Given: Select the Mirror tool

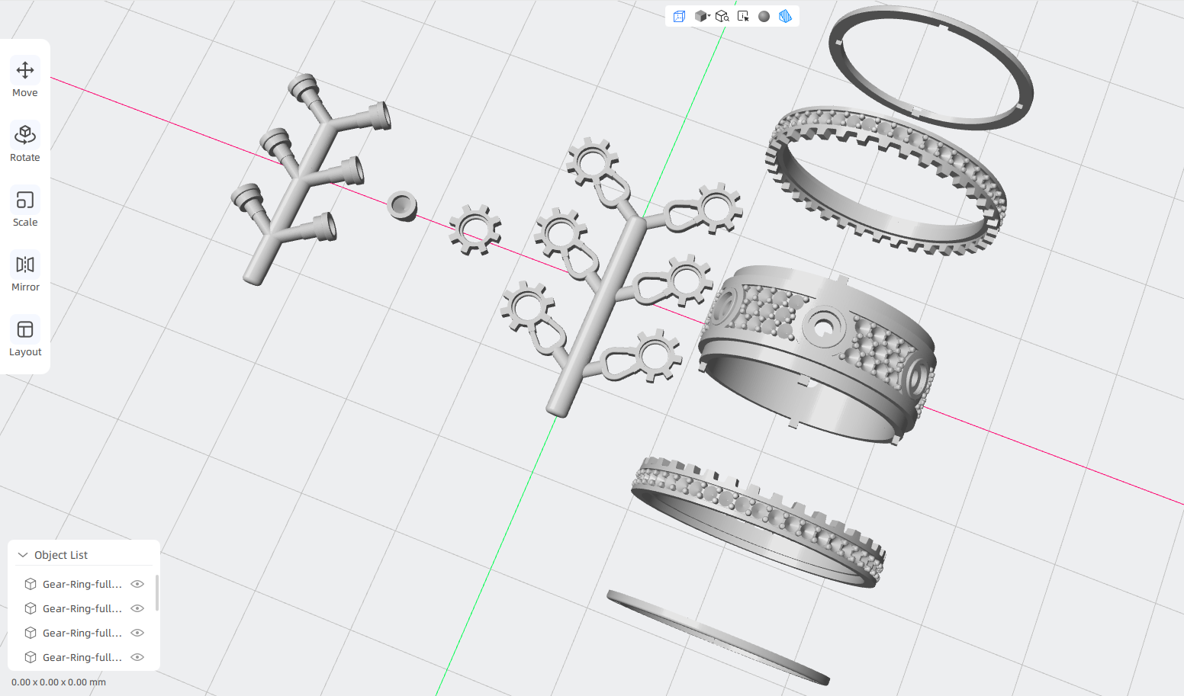Looking at the screenshot, I should point(25,273).
